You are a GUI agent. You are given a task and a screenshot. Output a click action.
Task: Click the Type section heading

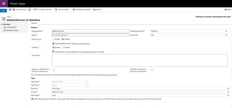coord(33,78)
